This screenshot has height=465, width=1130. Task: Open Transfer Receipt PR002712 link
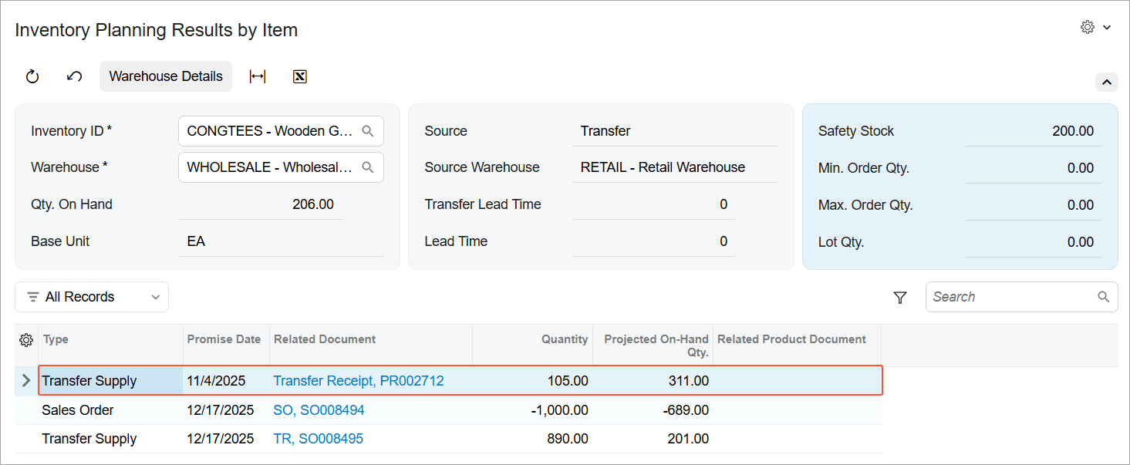tap(358, 381)
